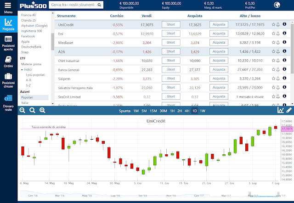
Task: Select S-Z indices subcategory
Action: tap(28, 85)
